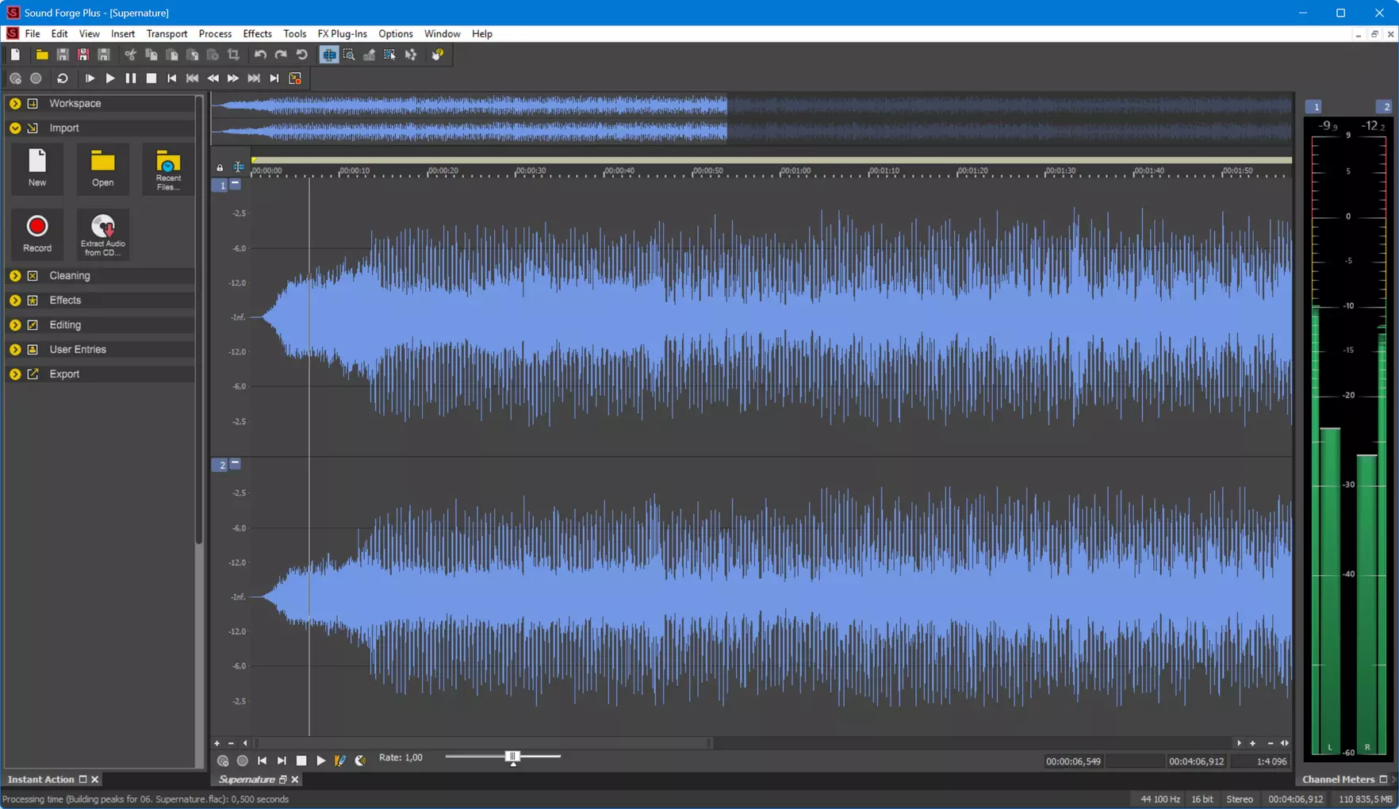Screen dimensions: 1399x809
Task: Click the overview waveform strip at top
Action: pos(751,119)
